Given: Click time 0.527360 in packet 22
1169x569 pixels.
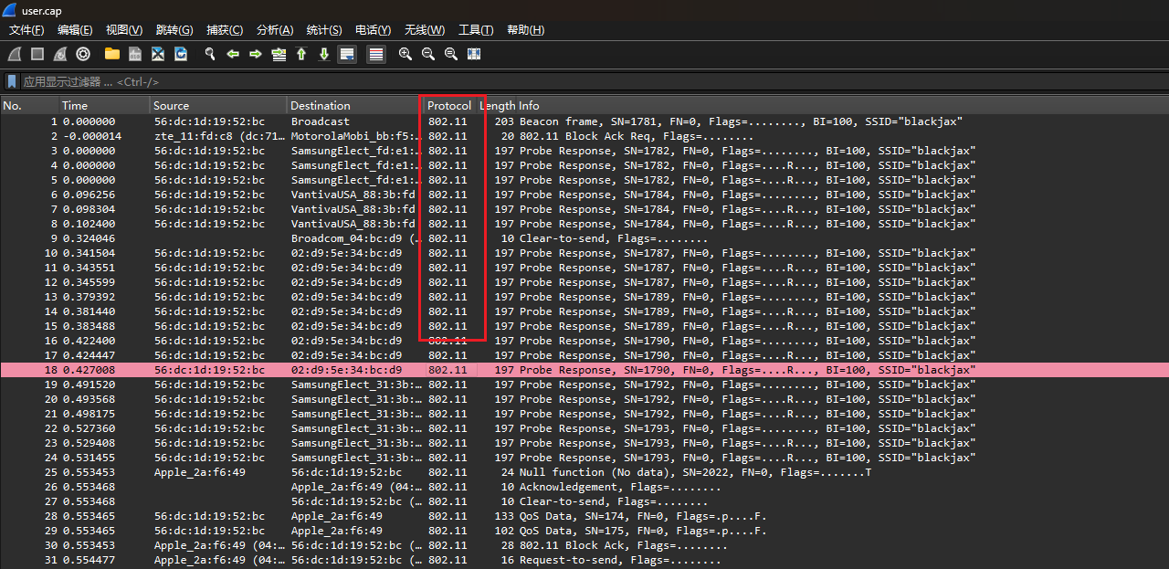Looking at the screenshot, I should [x=90, y=428].
